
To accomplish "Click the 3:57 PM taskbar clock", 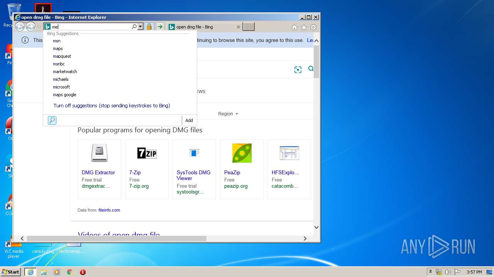I will point(474,272).
